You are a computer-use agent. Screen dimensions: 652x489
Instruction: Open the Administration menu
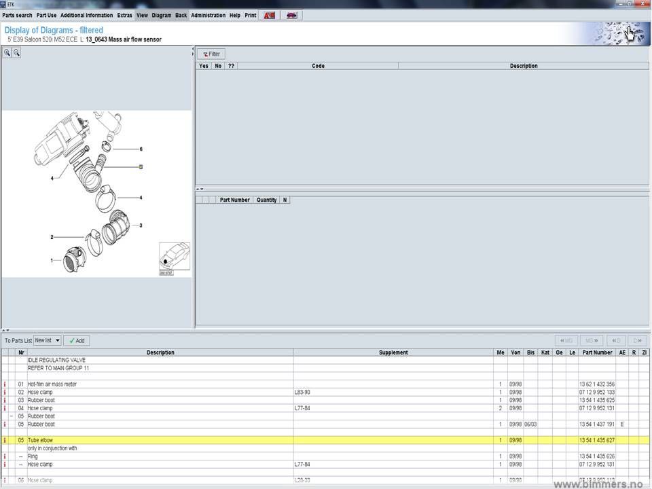208,16
